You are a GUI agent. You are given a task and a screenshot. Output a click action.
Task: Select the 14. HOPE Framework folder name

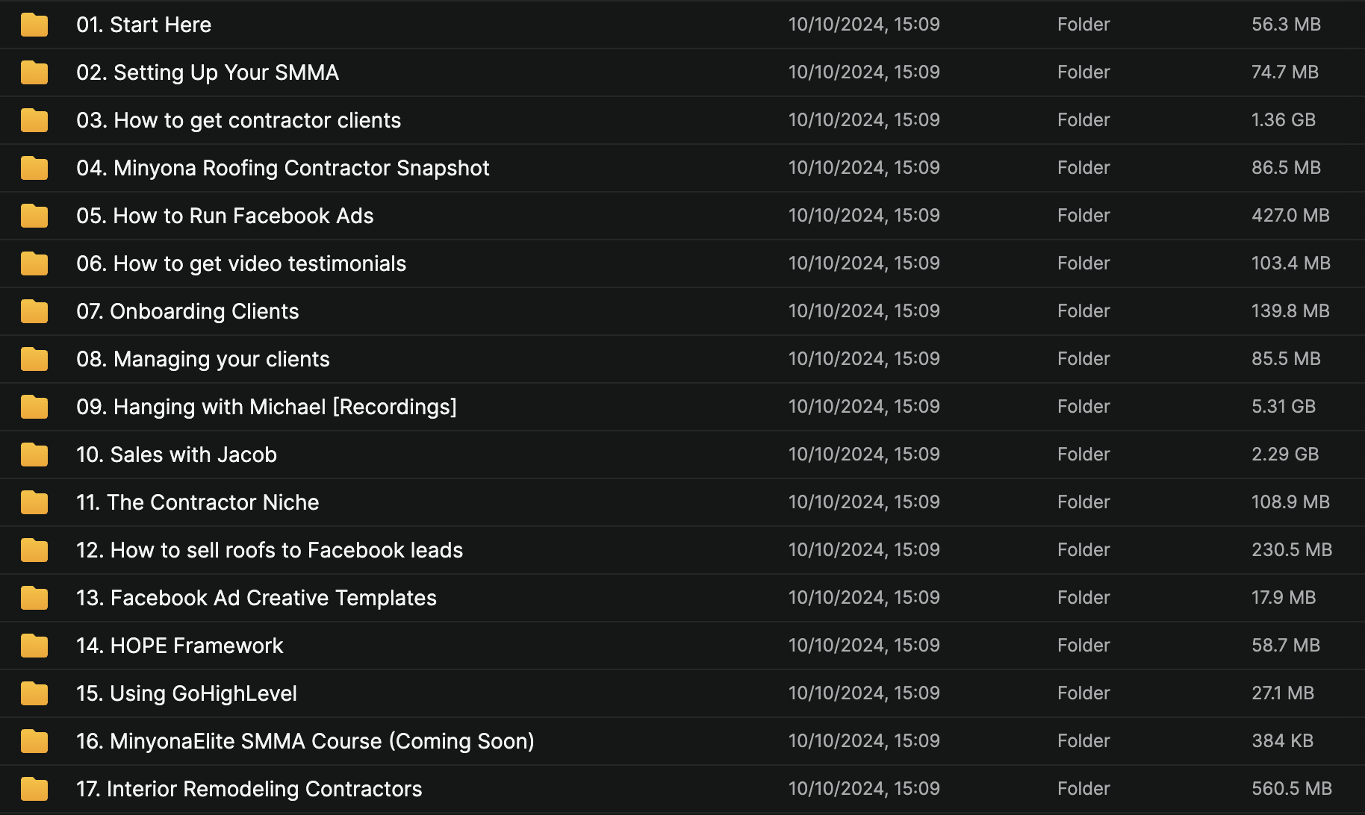point(179,646)
